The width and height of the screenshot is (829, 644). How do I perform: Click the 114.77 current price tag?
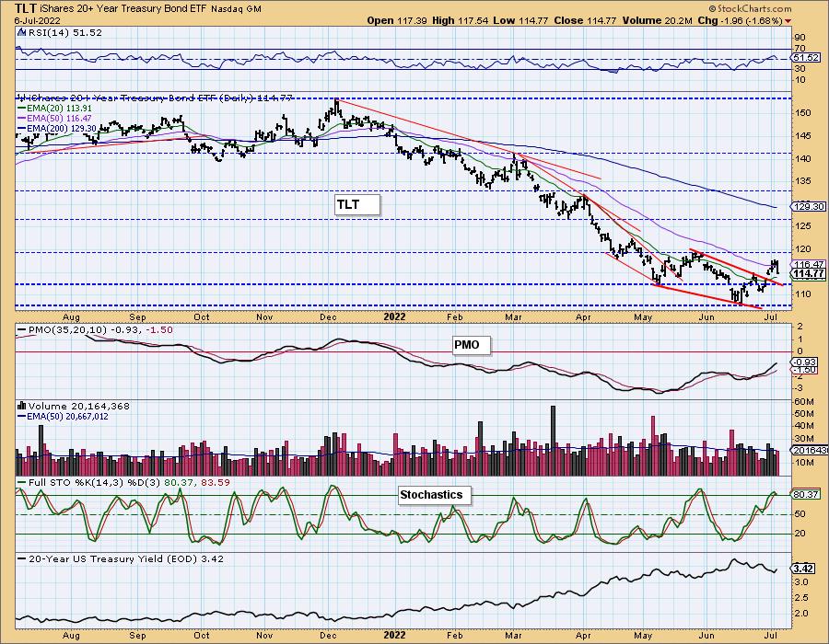click(809, 273)
